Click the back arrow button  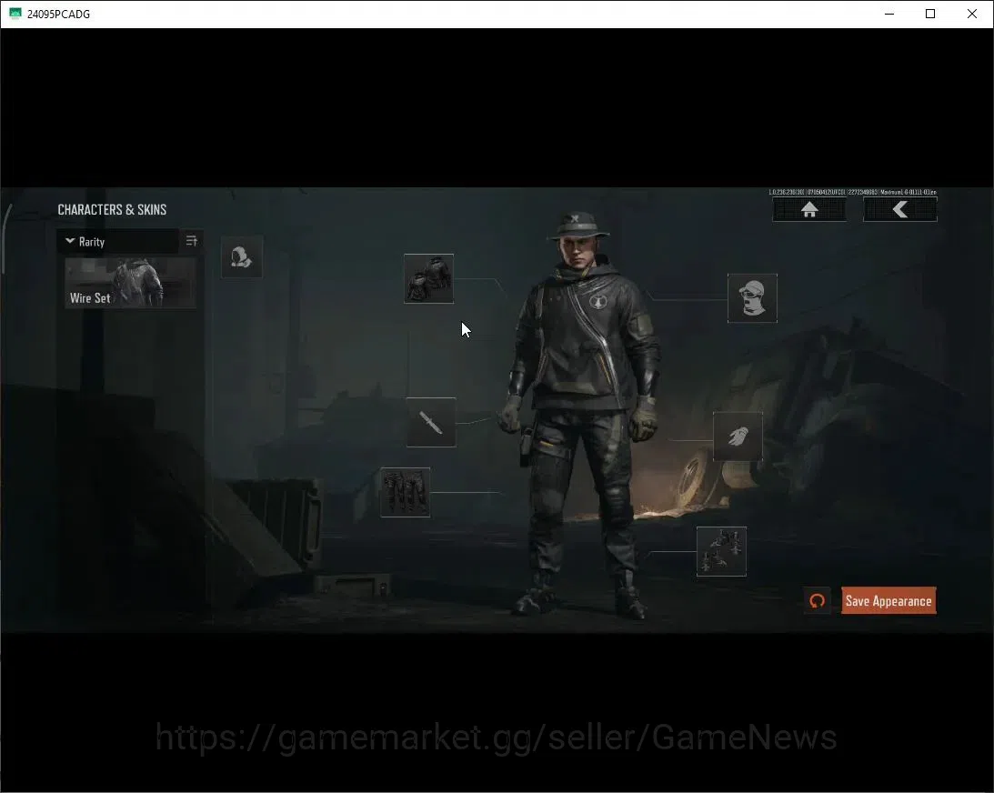click(x=900, y=209)
